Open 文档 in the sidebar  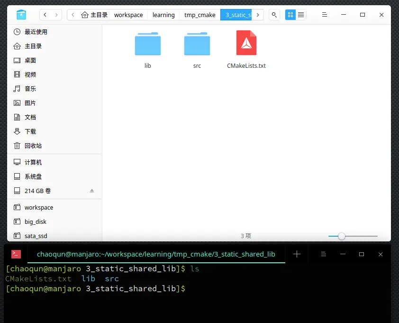point(54,117)
